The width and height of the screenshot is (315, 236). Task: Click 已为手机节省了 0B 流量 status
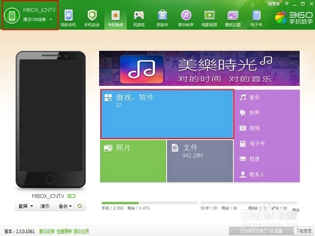pos(261,231)
